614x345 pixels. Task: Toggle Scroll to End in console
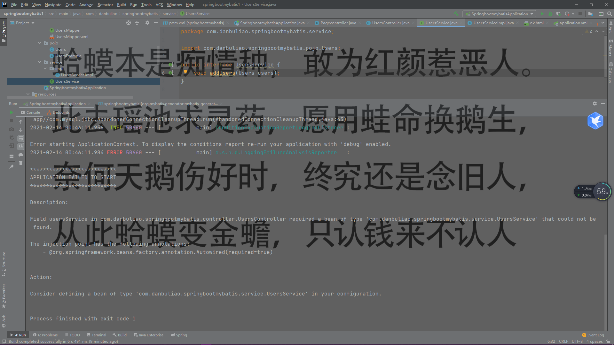(21, 147)
